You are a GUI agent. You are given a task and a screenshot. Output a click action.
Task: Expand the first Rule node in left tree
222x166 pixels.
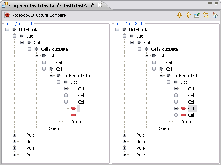[x=14, y=135]
